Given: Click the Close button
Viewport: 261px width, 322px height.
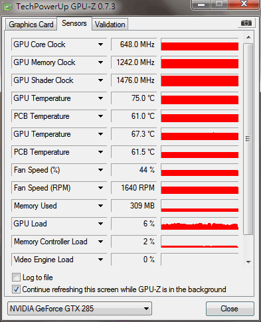Looking at the screenshot, I should [x=230, y=309].
